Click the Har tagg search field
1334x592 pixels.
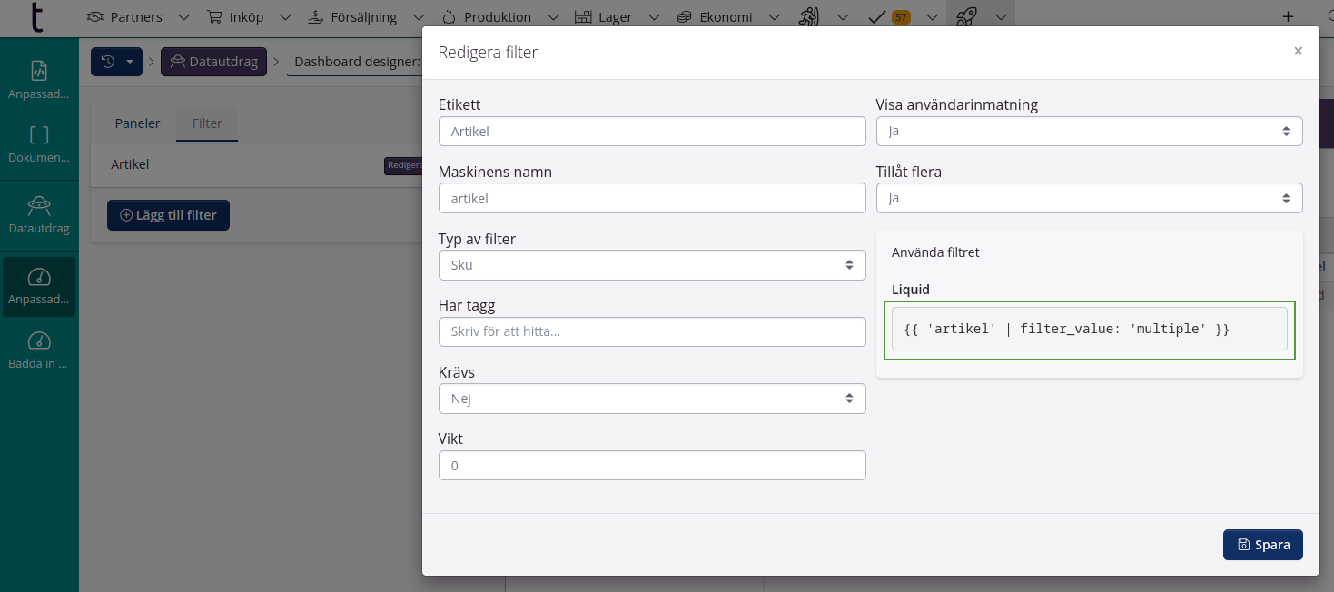click(x=651, y=331)
